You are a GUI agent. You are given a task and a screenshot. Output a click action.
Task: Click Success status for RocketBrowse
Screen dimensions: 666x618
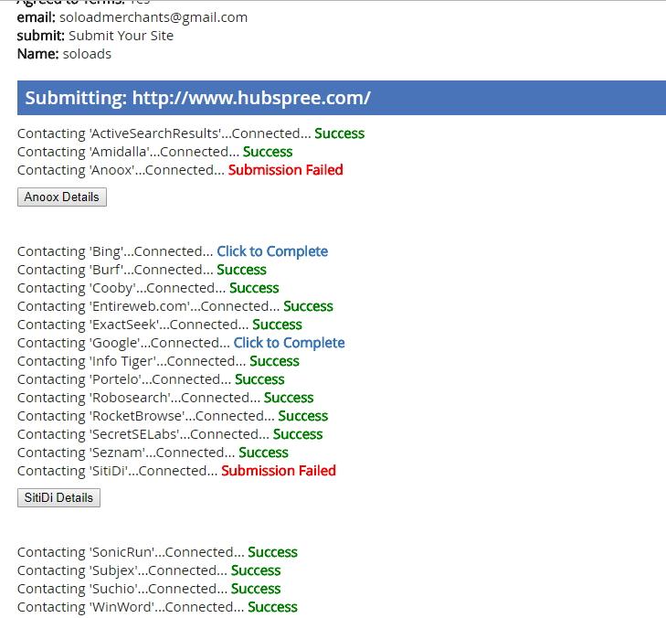[303, 416]
